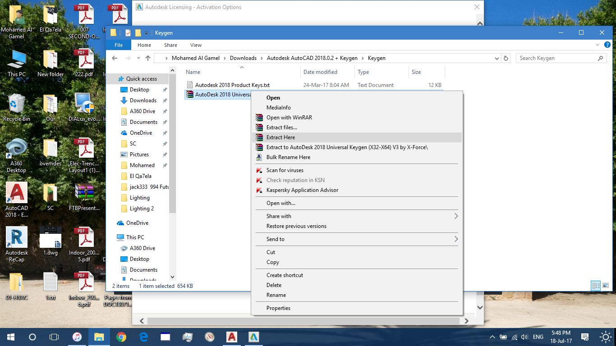Choose Bulk Rename Here menu entry
The height and width of the screenshot is (346, 616).
click(357, 157)
